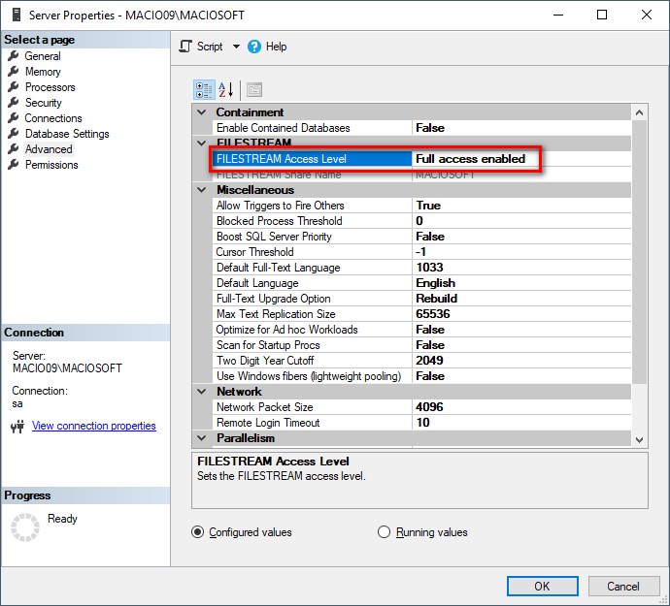This screenshot has height=606, width=670.
Task: Collapse the Network category
Action: click(202, 392)
